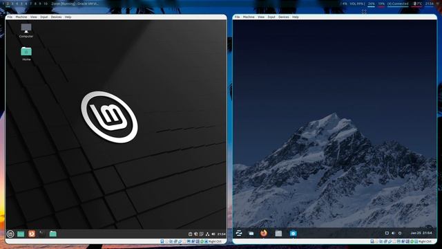Open Devices menu in left VirtualBox window
Image resolution: width=442 pixels, height=249 pixels.
(x=56, y=17)
